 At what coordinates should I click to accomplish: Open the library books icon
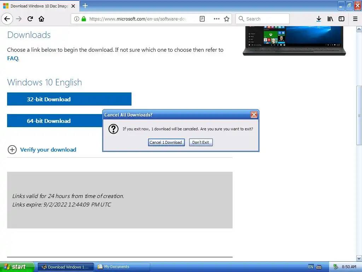tap(330, 19)
